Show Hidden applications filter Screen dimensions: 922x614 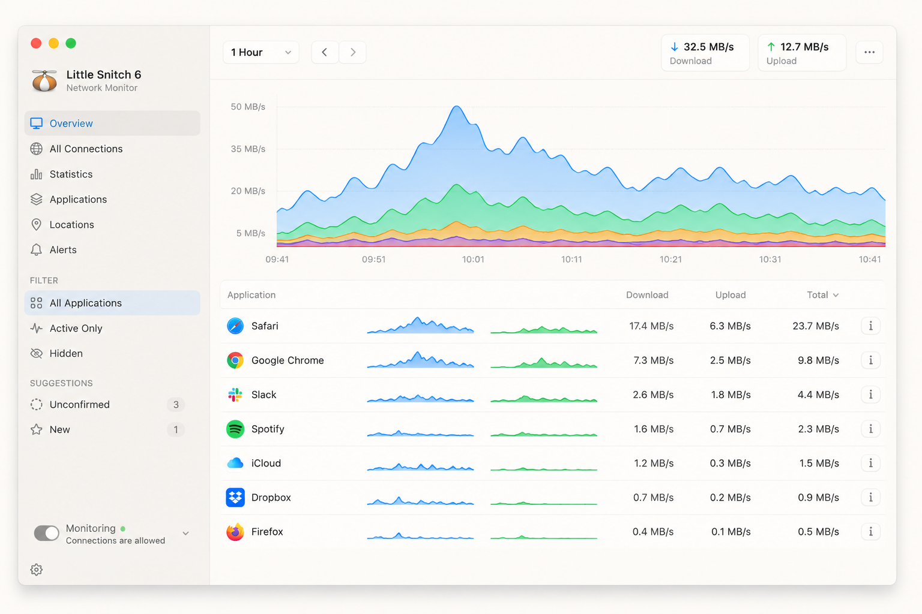[112, 353]
